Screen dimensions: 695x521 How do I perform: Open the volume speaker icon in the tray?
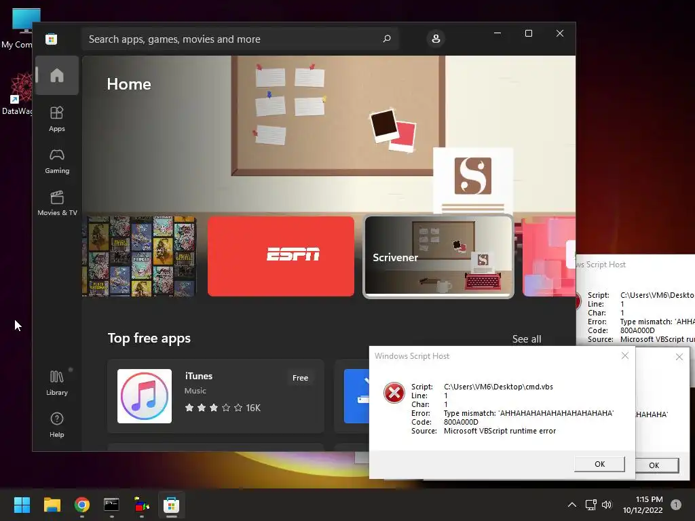[x=607, y=505]
